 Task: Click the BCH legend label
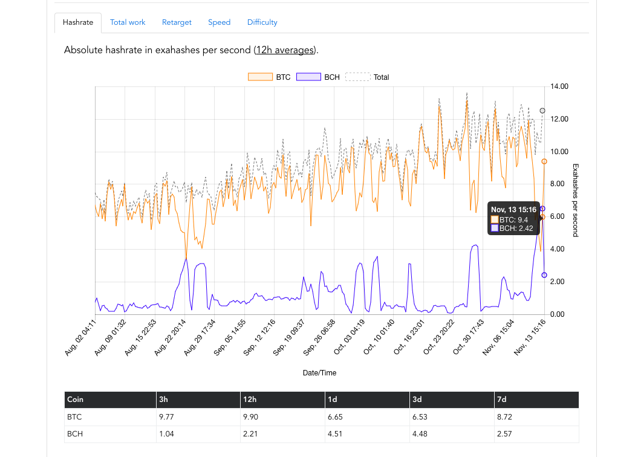click(x=332, y=77)
